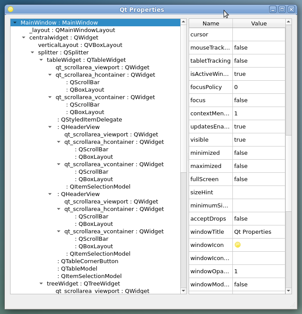
Task: Select the _layout : QMainWindowLayout item
Action: pos(72,30)
